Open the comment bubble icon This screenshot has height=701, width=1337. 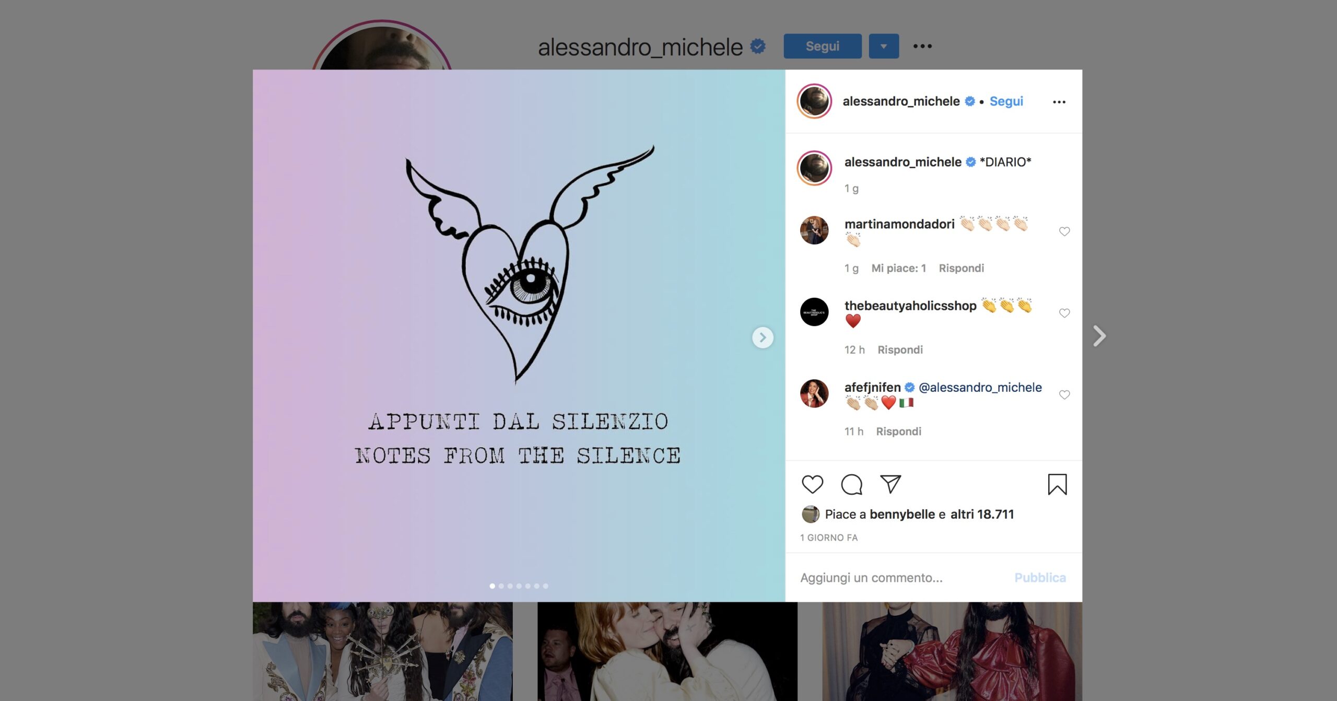851,484
